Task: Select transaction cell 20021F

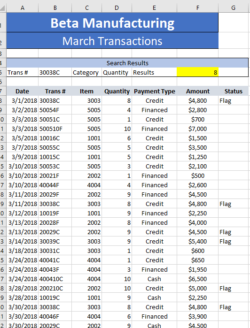Action: 55,175
